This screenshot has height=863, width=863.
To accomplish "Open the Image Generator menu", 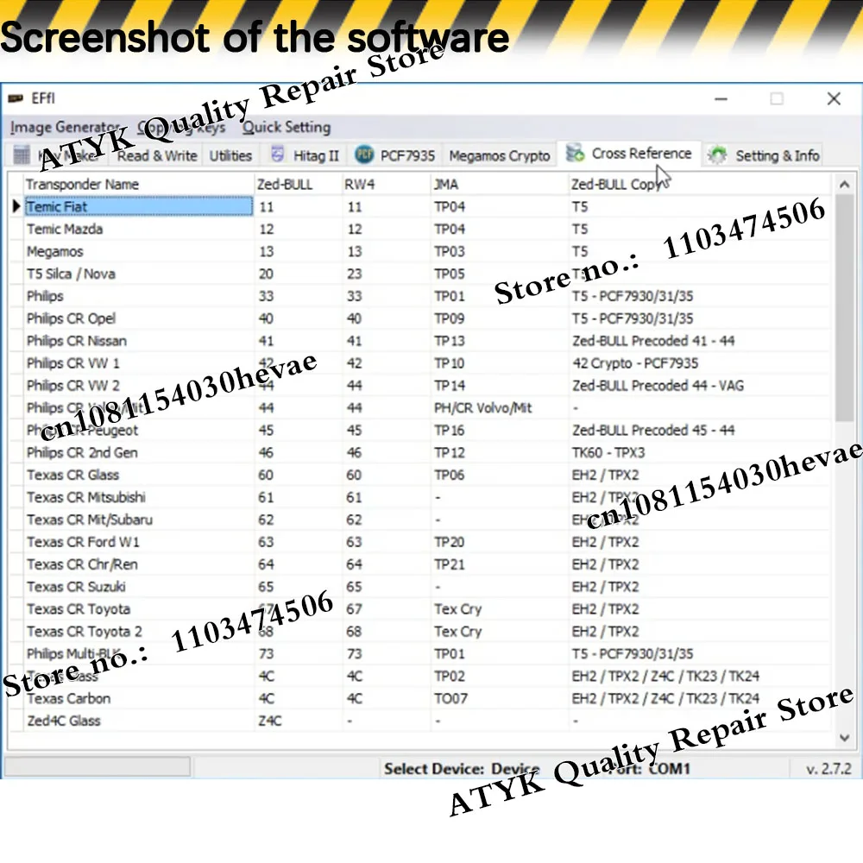I will [65, 127].
